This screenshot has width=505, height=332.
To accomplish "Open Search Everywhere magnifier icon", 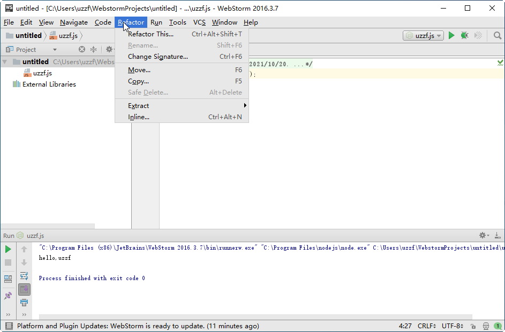I will tap(498, 35).
